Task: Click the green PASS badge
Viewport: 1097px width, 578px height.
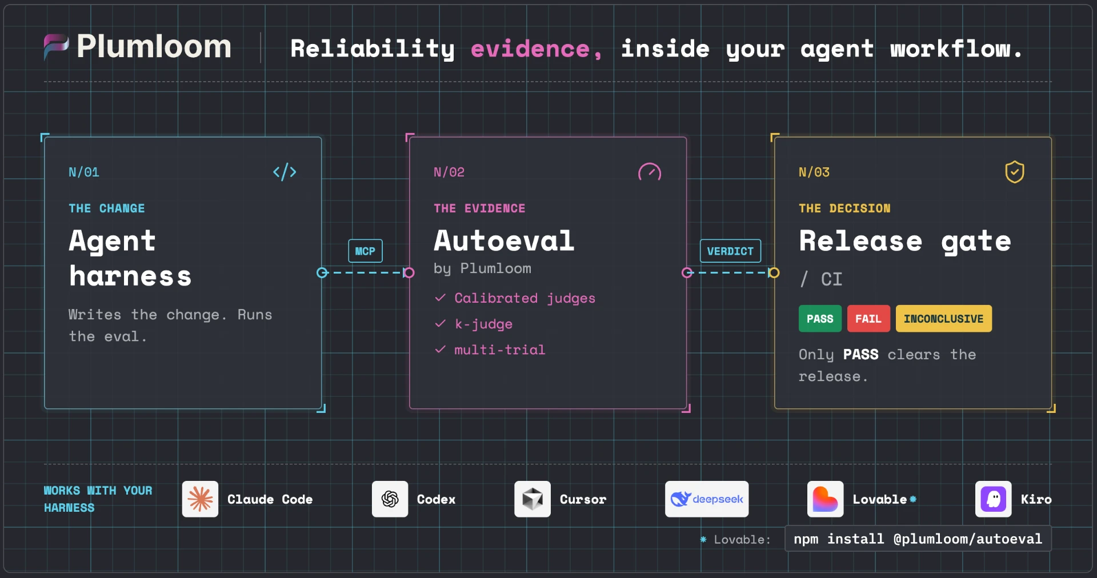Action: (820, 319)
